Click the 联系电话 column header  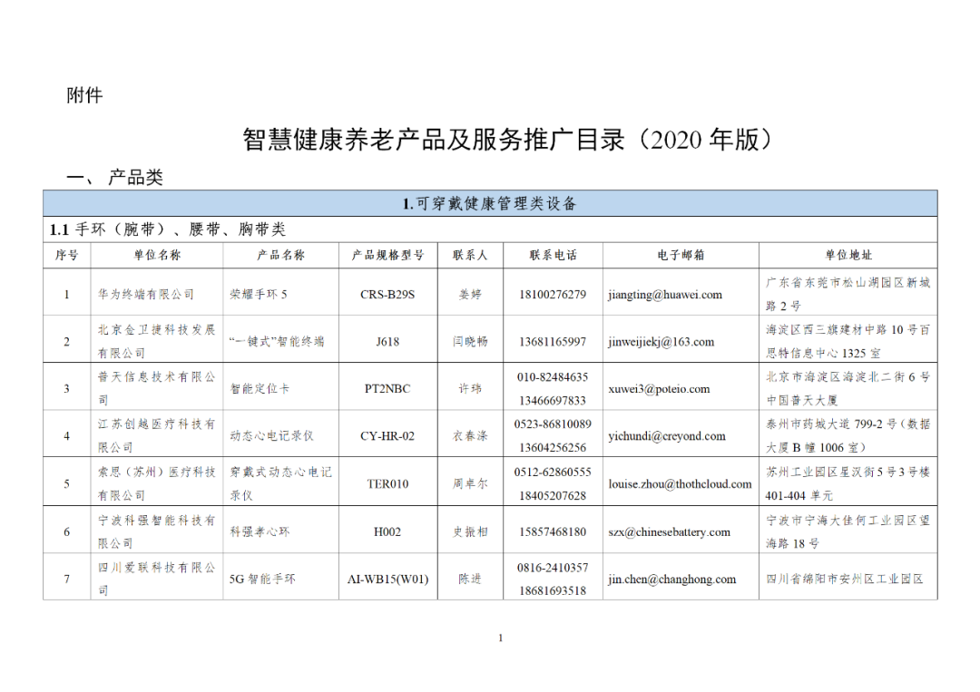point(553,256)
